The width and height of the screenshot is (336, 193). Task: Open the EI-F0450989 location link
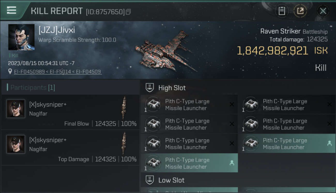(29, 72)
